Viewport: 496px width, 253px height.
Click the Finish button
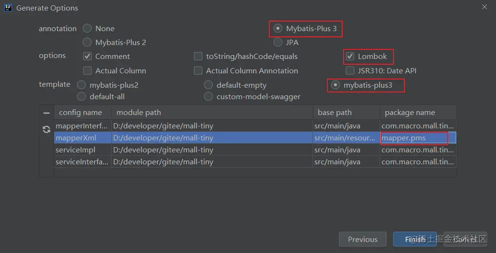point(415,240)
